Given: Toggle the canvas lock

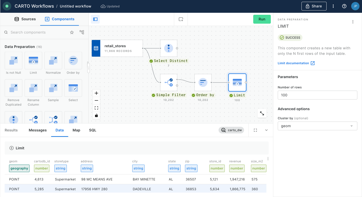Looking at the screenshot, I should 96,115.
